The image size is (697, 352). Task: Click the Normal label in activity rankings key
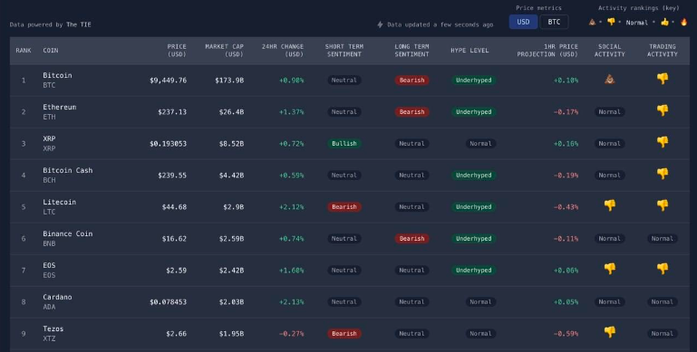[x=637, y=23]
